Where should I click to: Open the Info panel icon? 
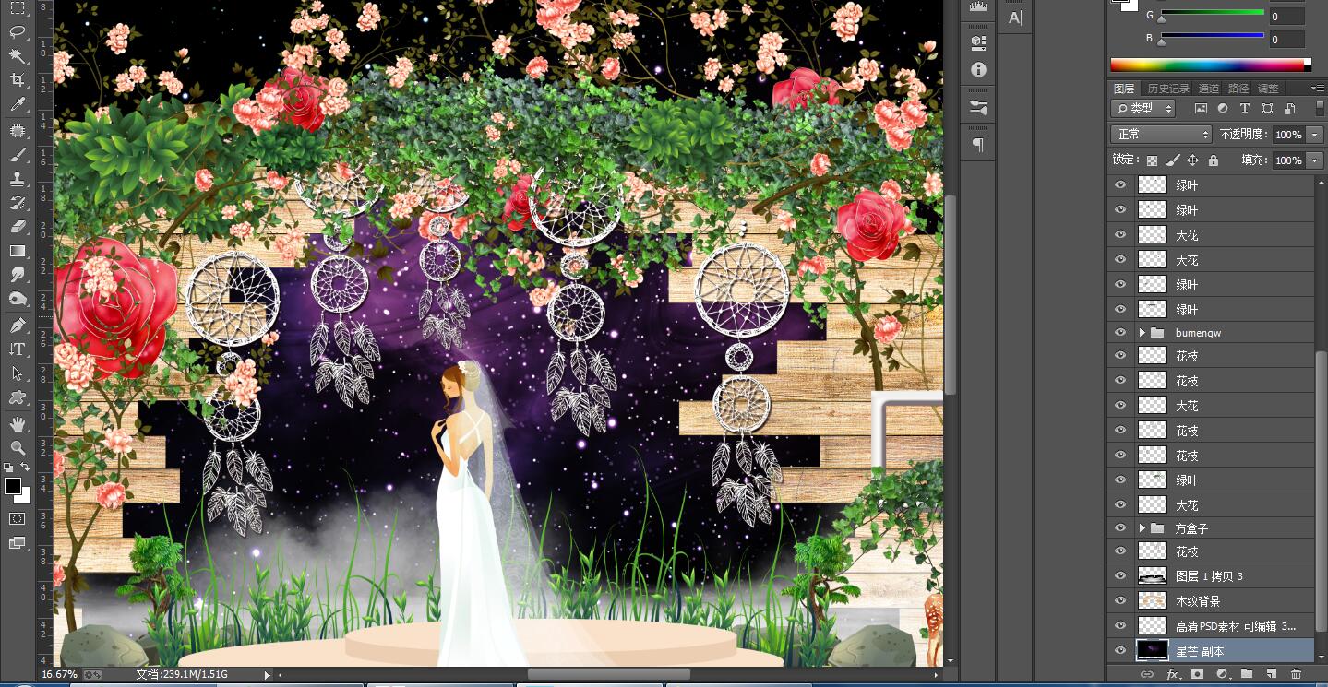[978, 70]
